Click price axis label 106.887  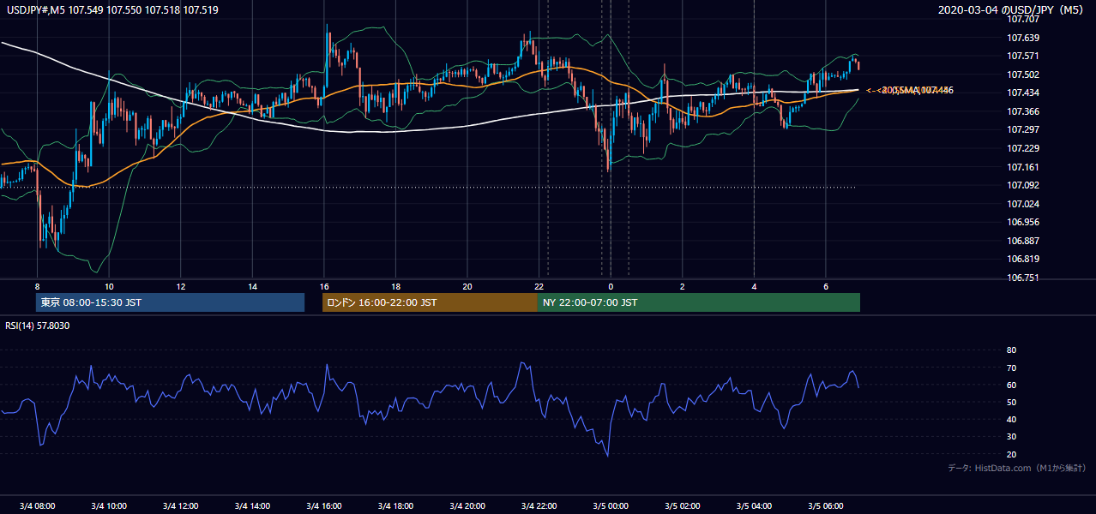point(1022,241)
